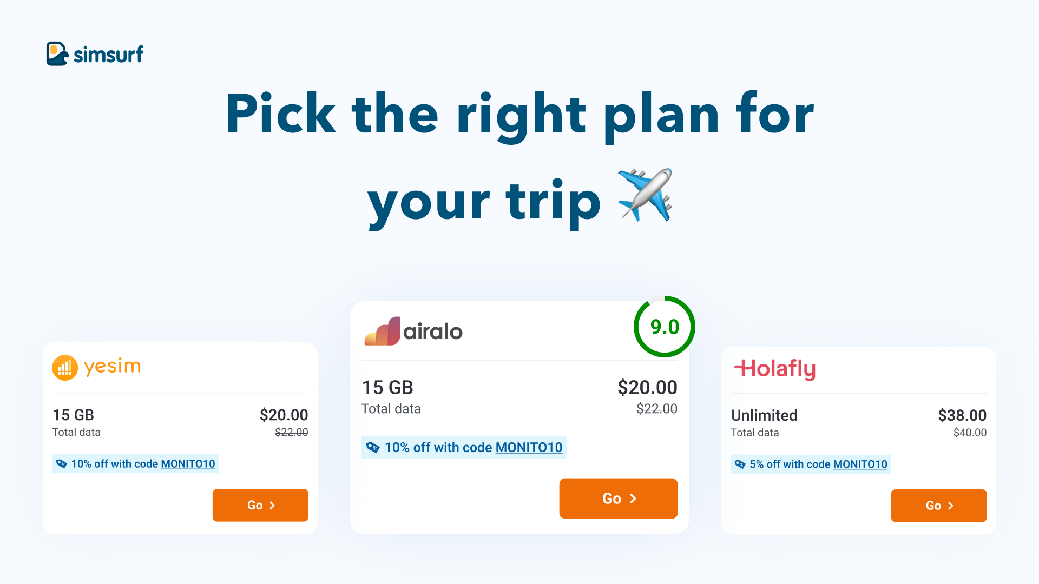This screenshot has height=584, width=1039.
Task: Select the Holafly Unlimited data label
Action: [x=764, y=415]
